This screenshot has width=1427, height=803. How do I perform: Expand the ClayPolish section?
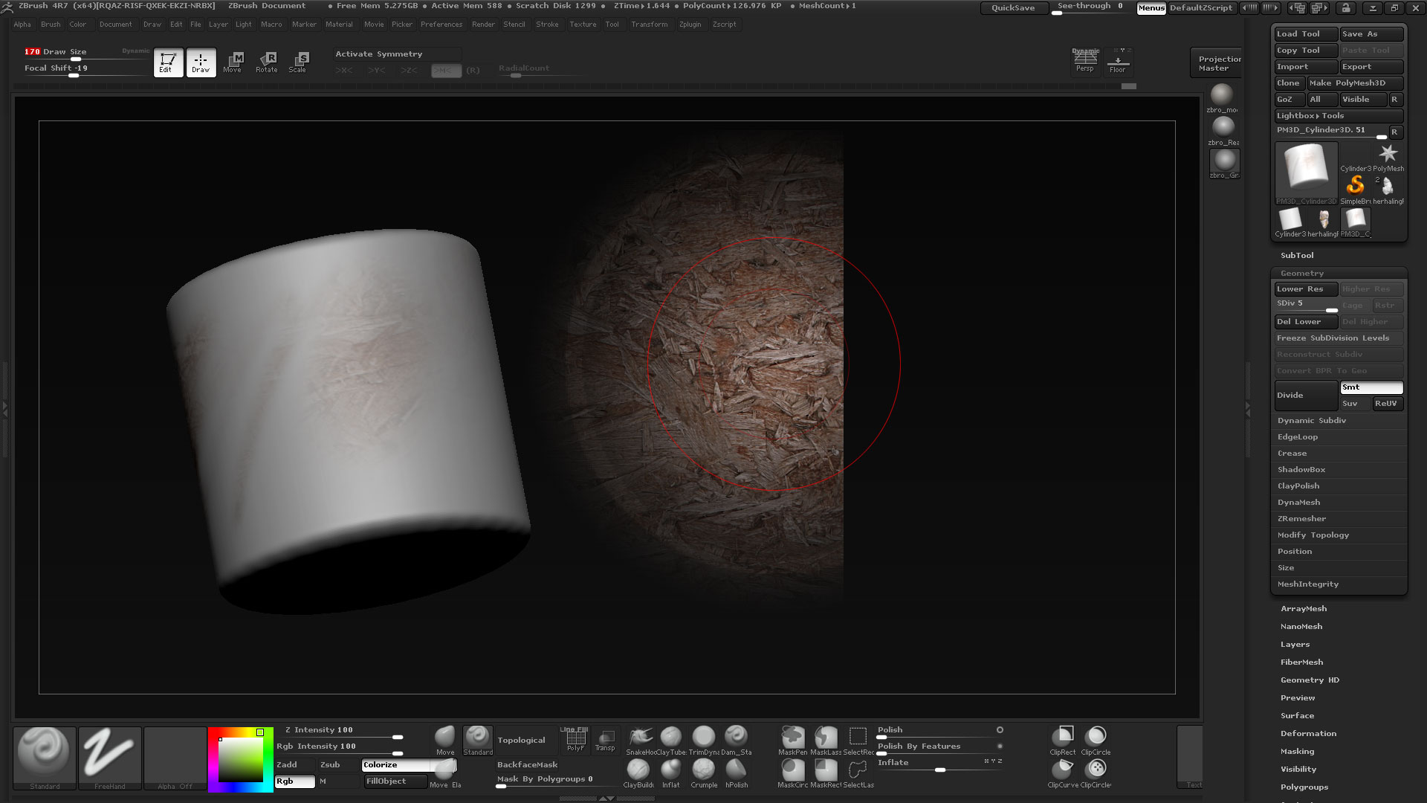click(1298, 486)
